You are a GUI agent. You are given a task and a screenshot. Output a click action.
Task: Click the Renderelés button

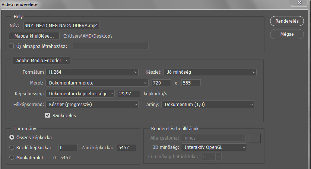tap(287, 21)
